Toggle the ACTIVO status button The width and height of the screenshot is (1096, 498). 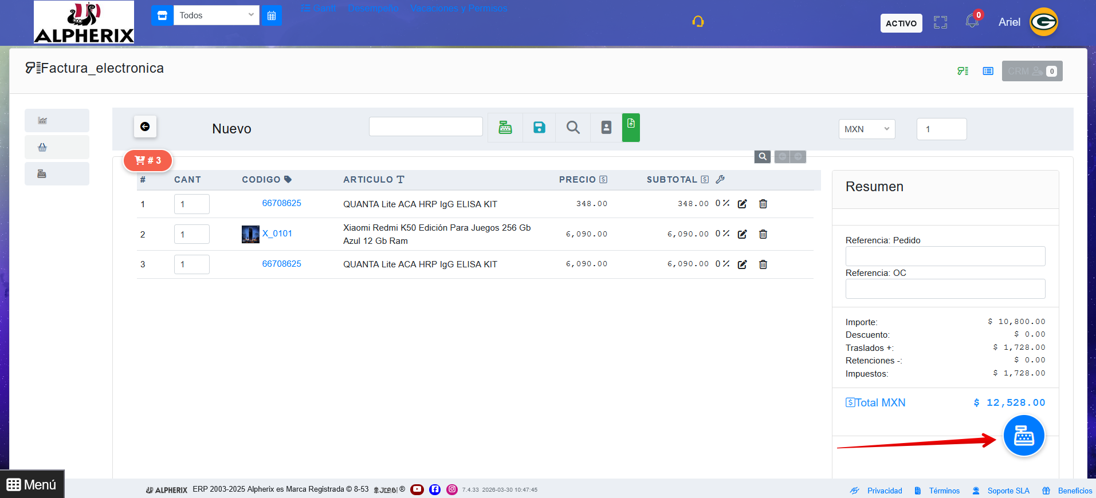click(901, 23)
